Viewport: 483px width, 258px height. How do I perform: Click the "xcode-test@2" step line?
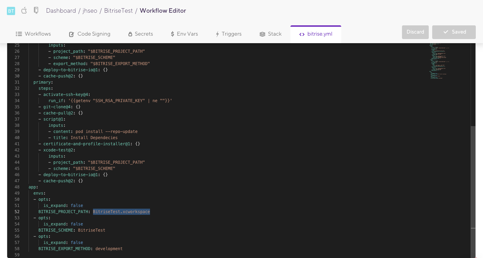[57, 150]
